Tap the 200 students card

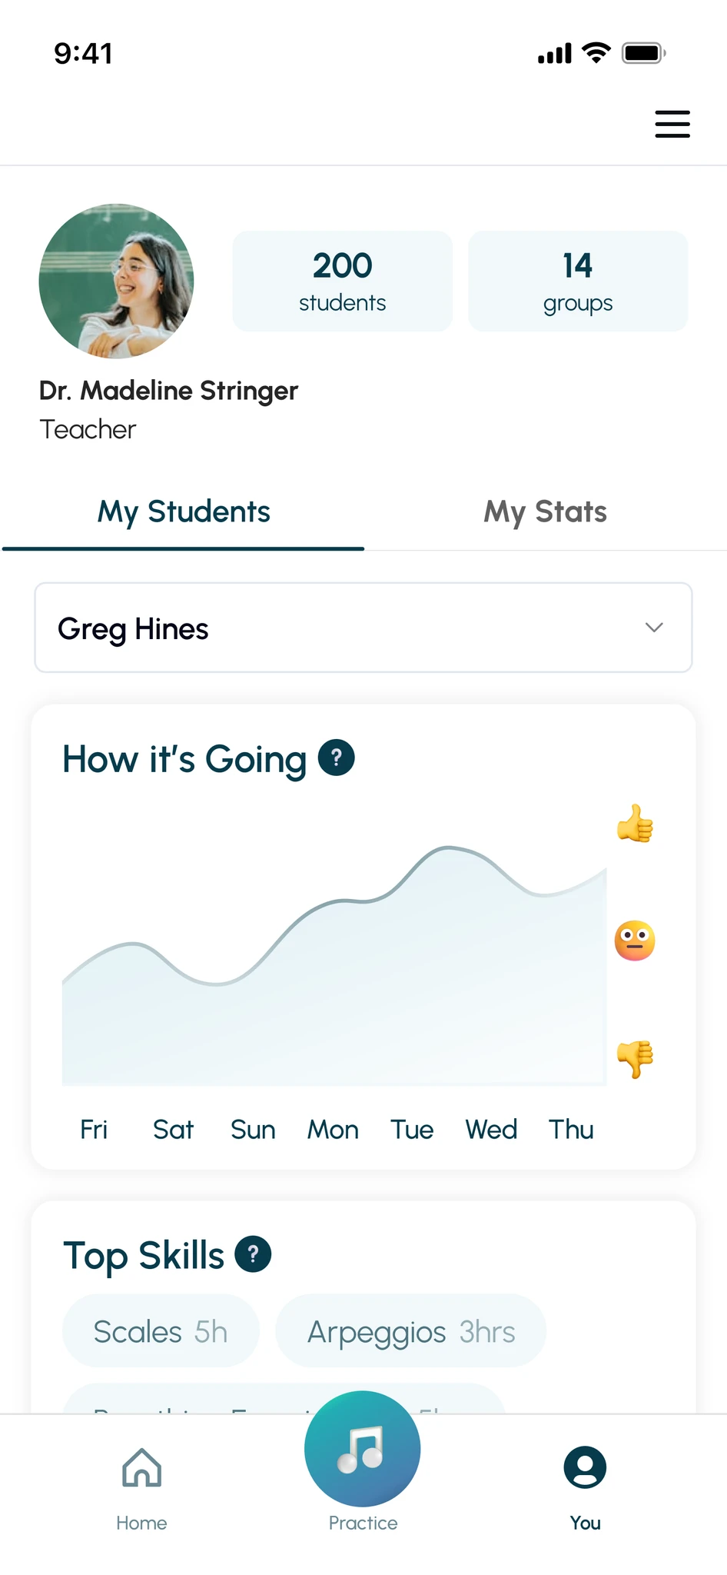(x=343, y=281)
